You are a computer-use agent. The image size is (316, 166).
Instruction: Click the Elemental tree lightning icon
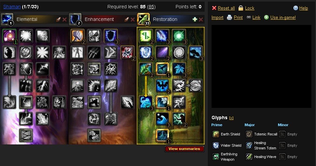pyautogui.click(x=7, y=19)
